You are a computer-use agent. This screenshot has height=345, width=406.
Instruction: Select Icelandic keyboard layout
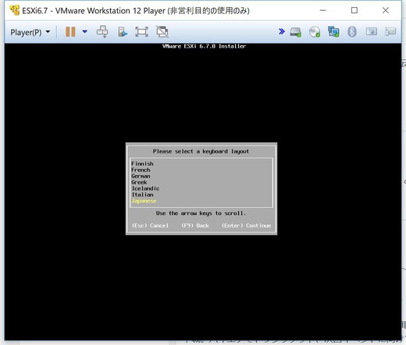coord(145,188)
